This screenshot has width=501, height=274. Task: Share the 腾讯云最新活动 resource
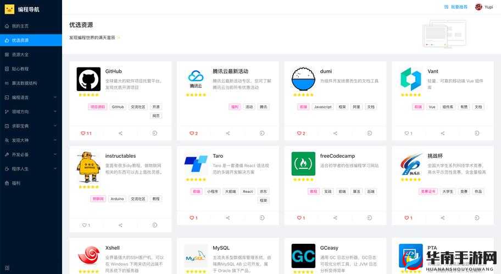(x=228, y=133)
